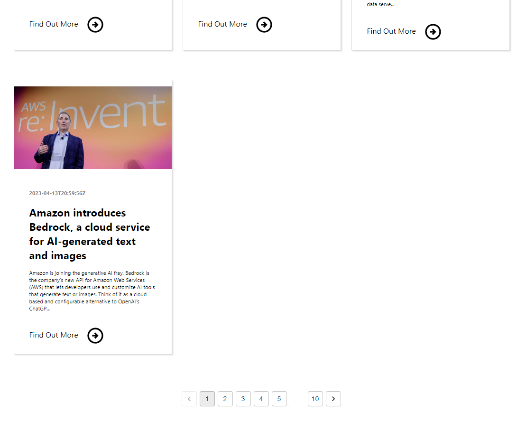Open the Find Out More link under Amazon Bedrock

click(54, 335)
